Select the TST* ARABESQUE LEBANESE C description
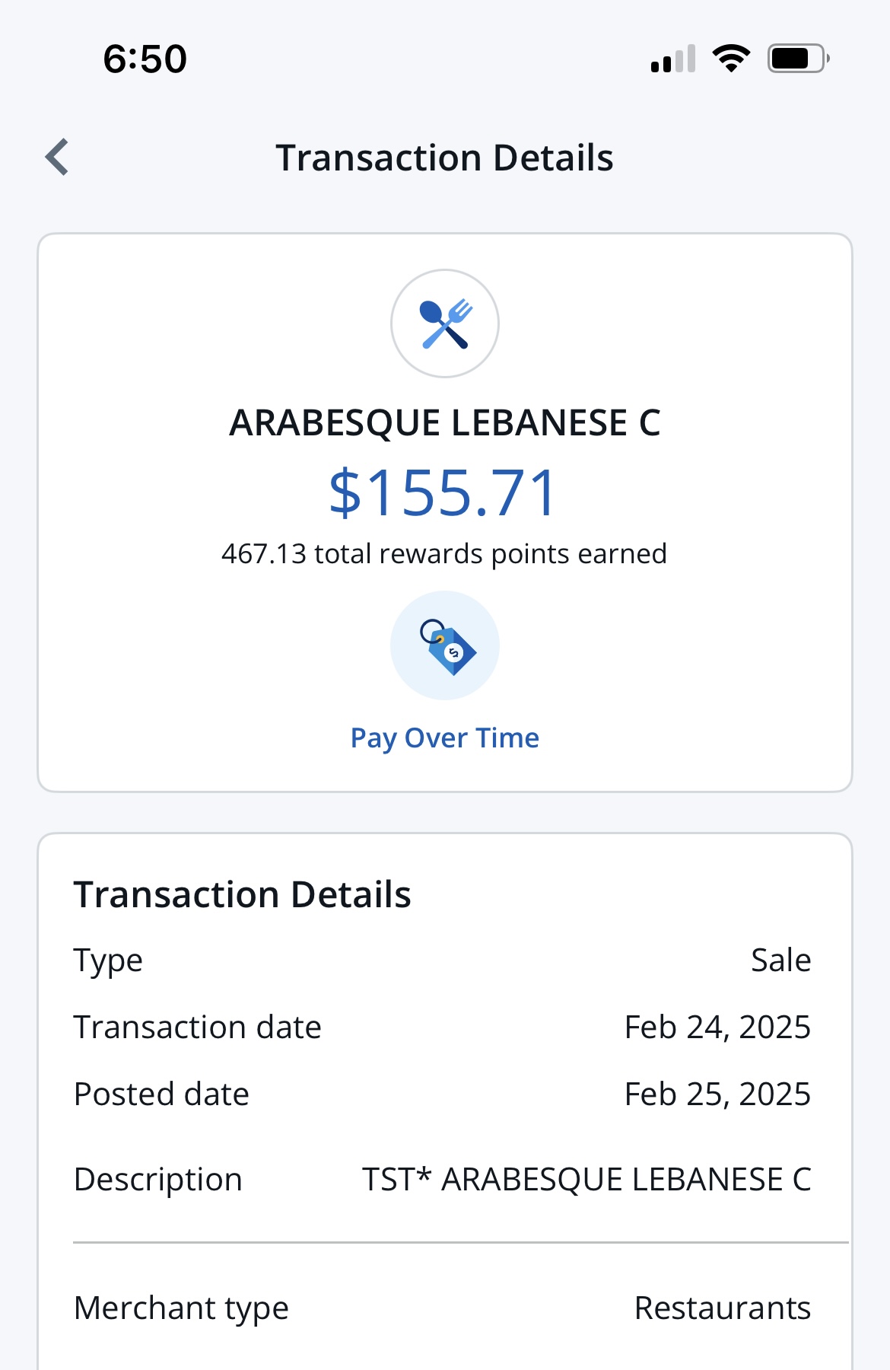Image resolution: width=890 pixels, height=1370 pixels. point(586,1180)
